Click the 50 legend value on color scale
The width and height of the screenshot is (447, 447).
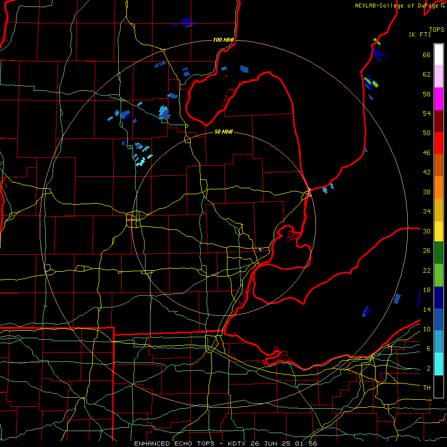click(427, 133)
